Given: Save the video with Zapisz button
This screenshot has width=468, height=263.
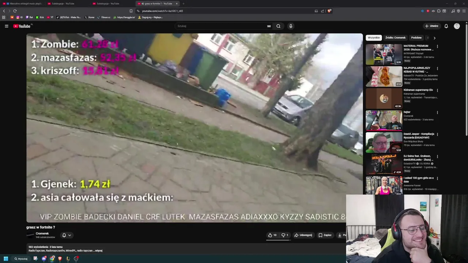Looking at the screenshot, I should (x=325, y=235).
